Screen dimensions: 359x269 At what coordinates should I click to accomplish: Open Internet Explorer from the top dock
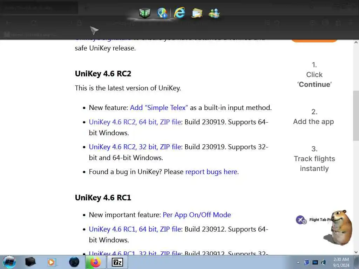coord(179,13)
